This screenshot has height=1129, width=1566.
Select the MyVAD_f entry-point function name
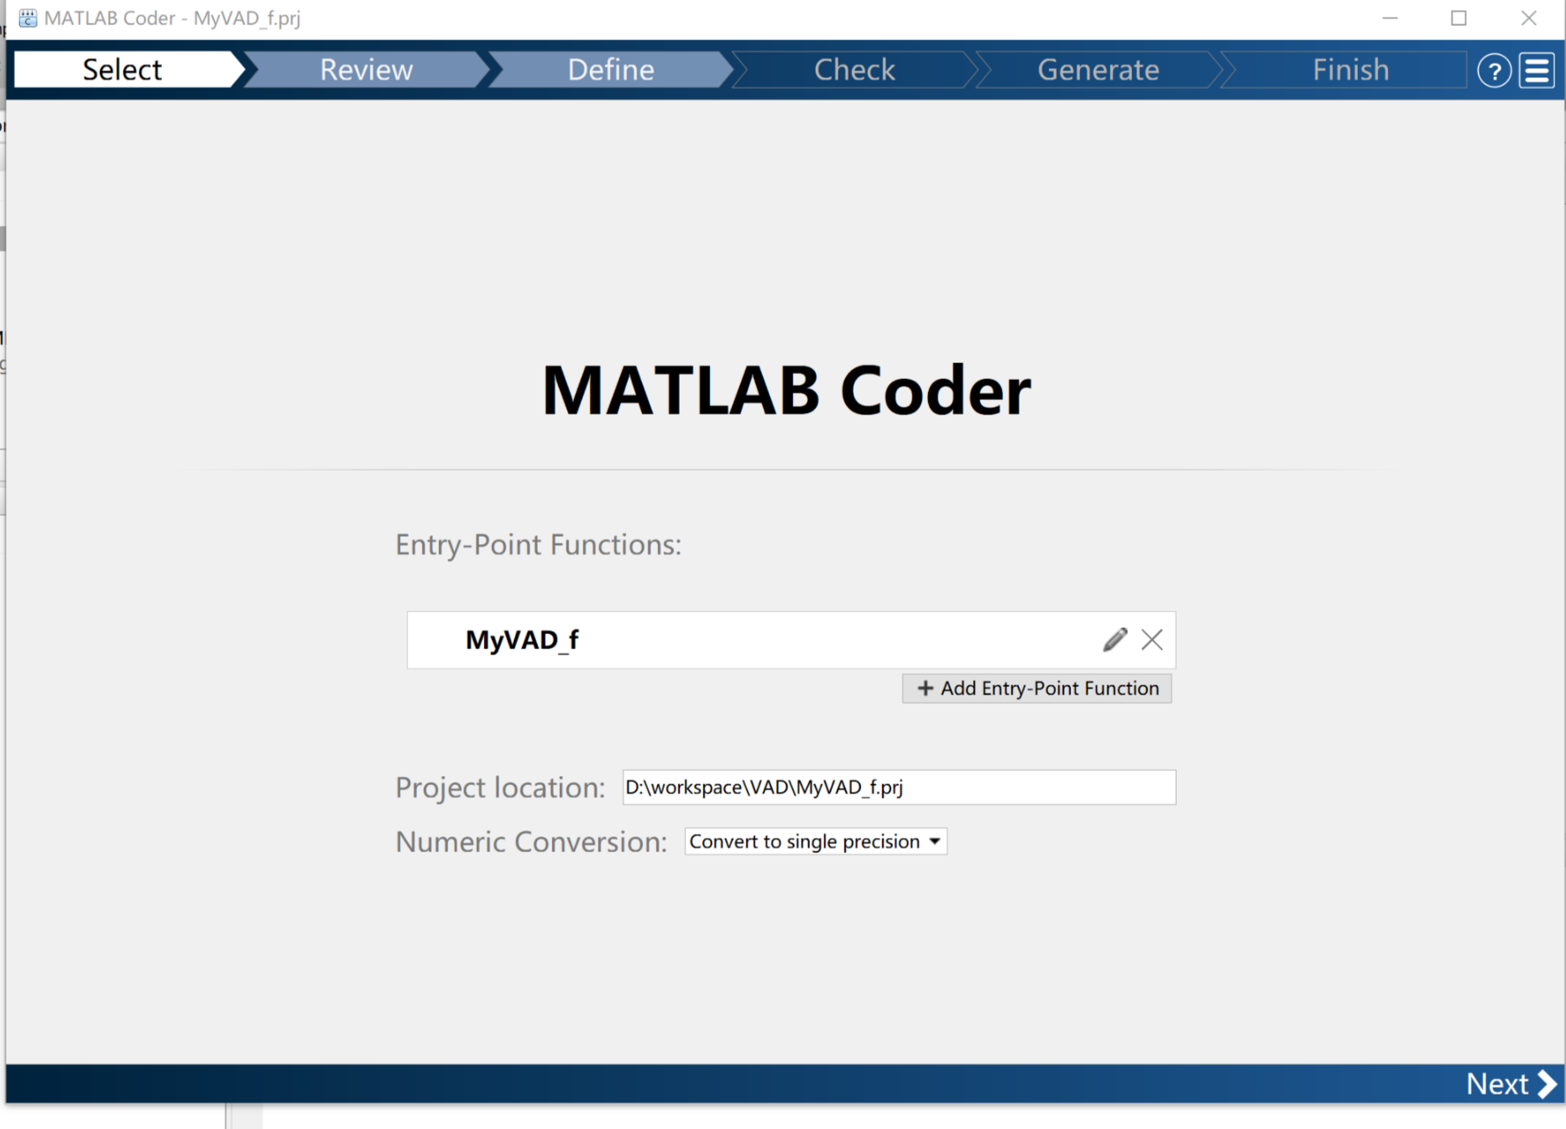click(522, 640)
